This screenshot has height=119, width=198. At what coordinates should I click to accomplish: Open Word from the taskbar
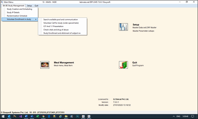click(26, 116)
